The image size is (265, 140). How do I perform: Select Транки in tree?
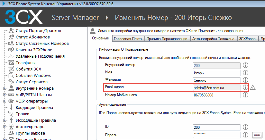tap(23, 114)
